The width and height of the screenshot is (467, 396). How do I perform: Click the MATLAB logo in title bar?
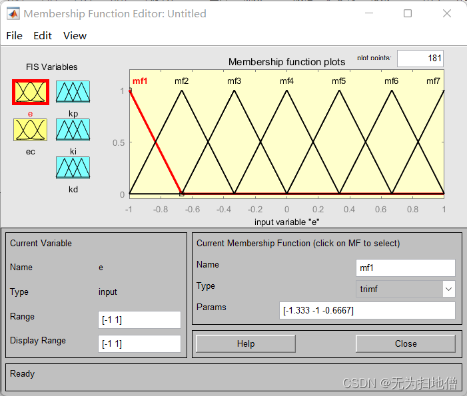(13, 14)
